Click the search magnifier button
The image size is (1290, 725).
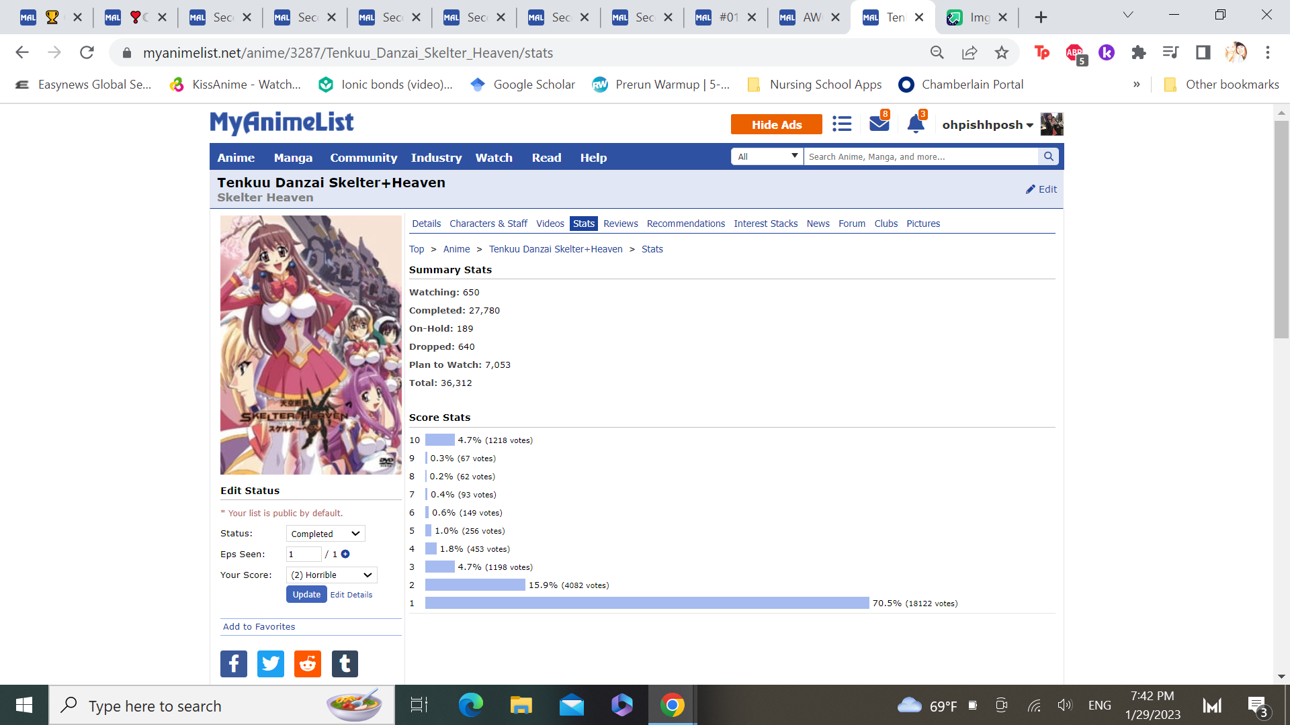click(x=1048, y=156)
